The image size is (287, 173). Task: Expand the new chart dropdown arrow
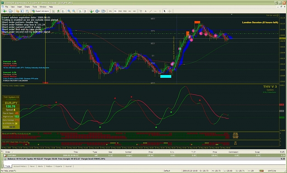7,11
